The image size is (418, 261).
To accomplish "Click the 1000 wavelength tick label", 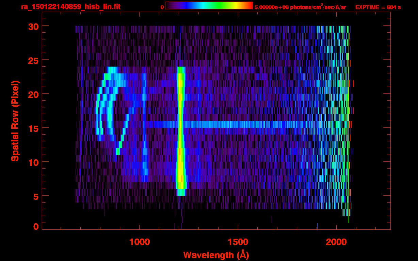I will (x=140, y=242).
